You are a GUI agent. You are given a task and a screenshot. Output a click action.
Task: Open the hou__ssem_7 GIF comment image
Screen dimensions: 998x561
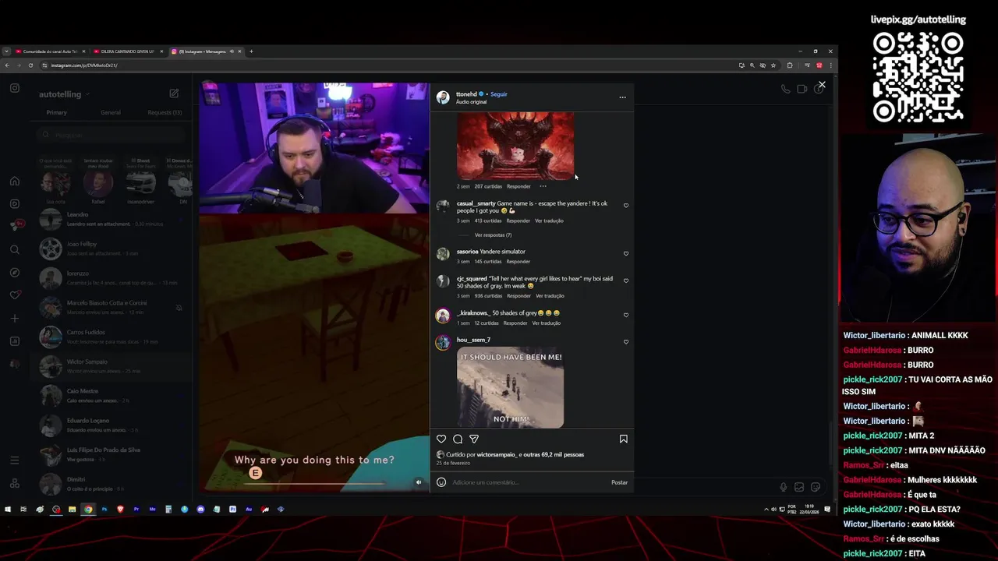coord(510,387)
